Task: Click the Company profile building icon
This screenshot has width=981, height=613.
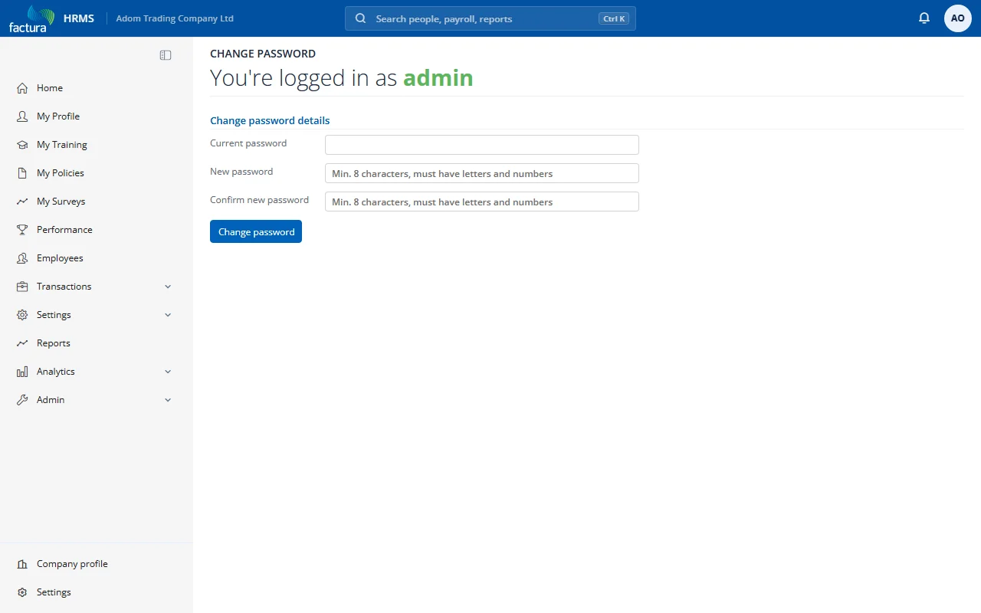Action: pyautogui.click(x=22, y=564)
